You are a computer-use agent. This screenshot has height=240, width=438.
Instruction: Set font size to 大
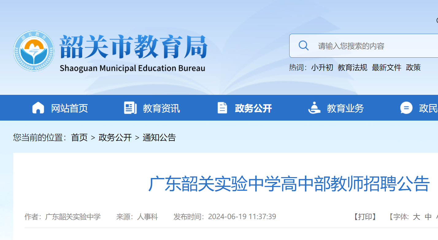pyautogui.click(x=416, y=217)
